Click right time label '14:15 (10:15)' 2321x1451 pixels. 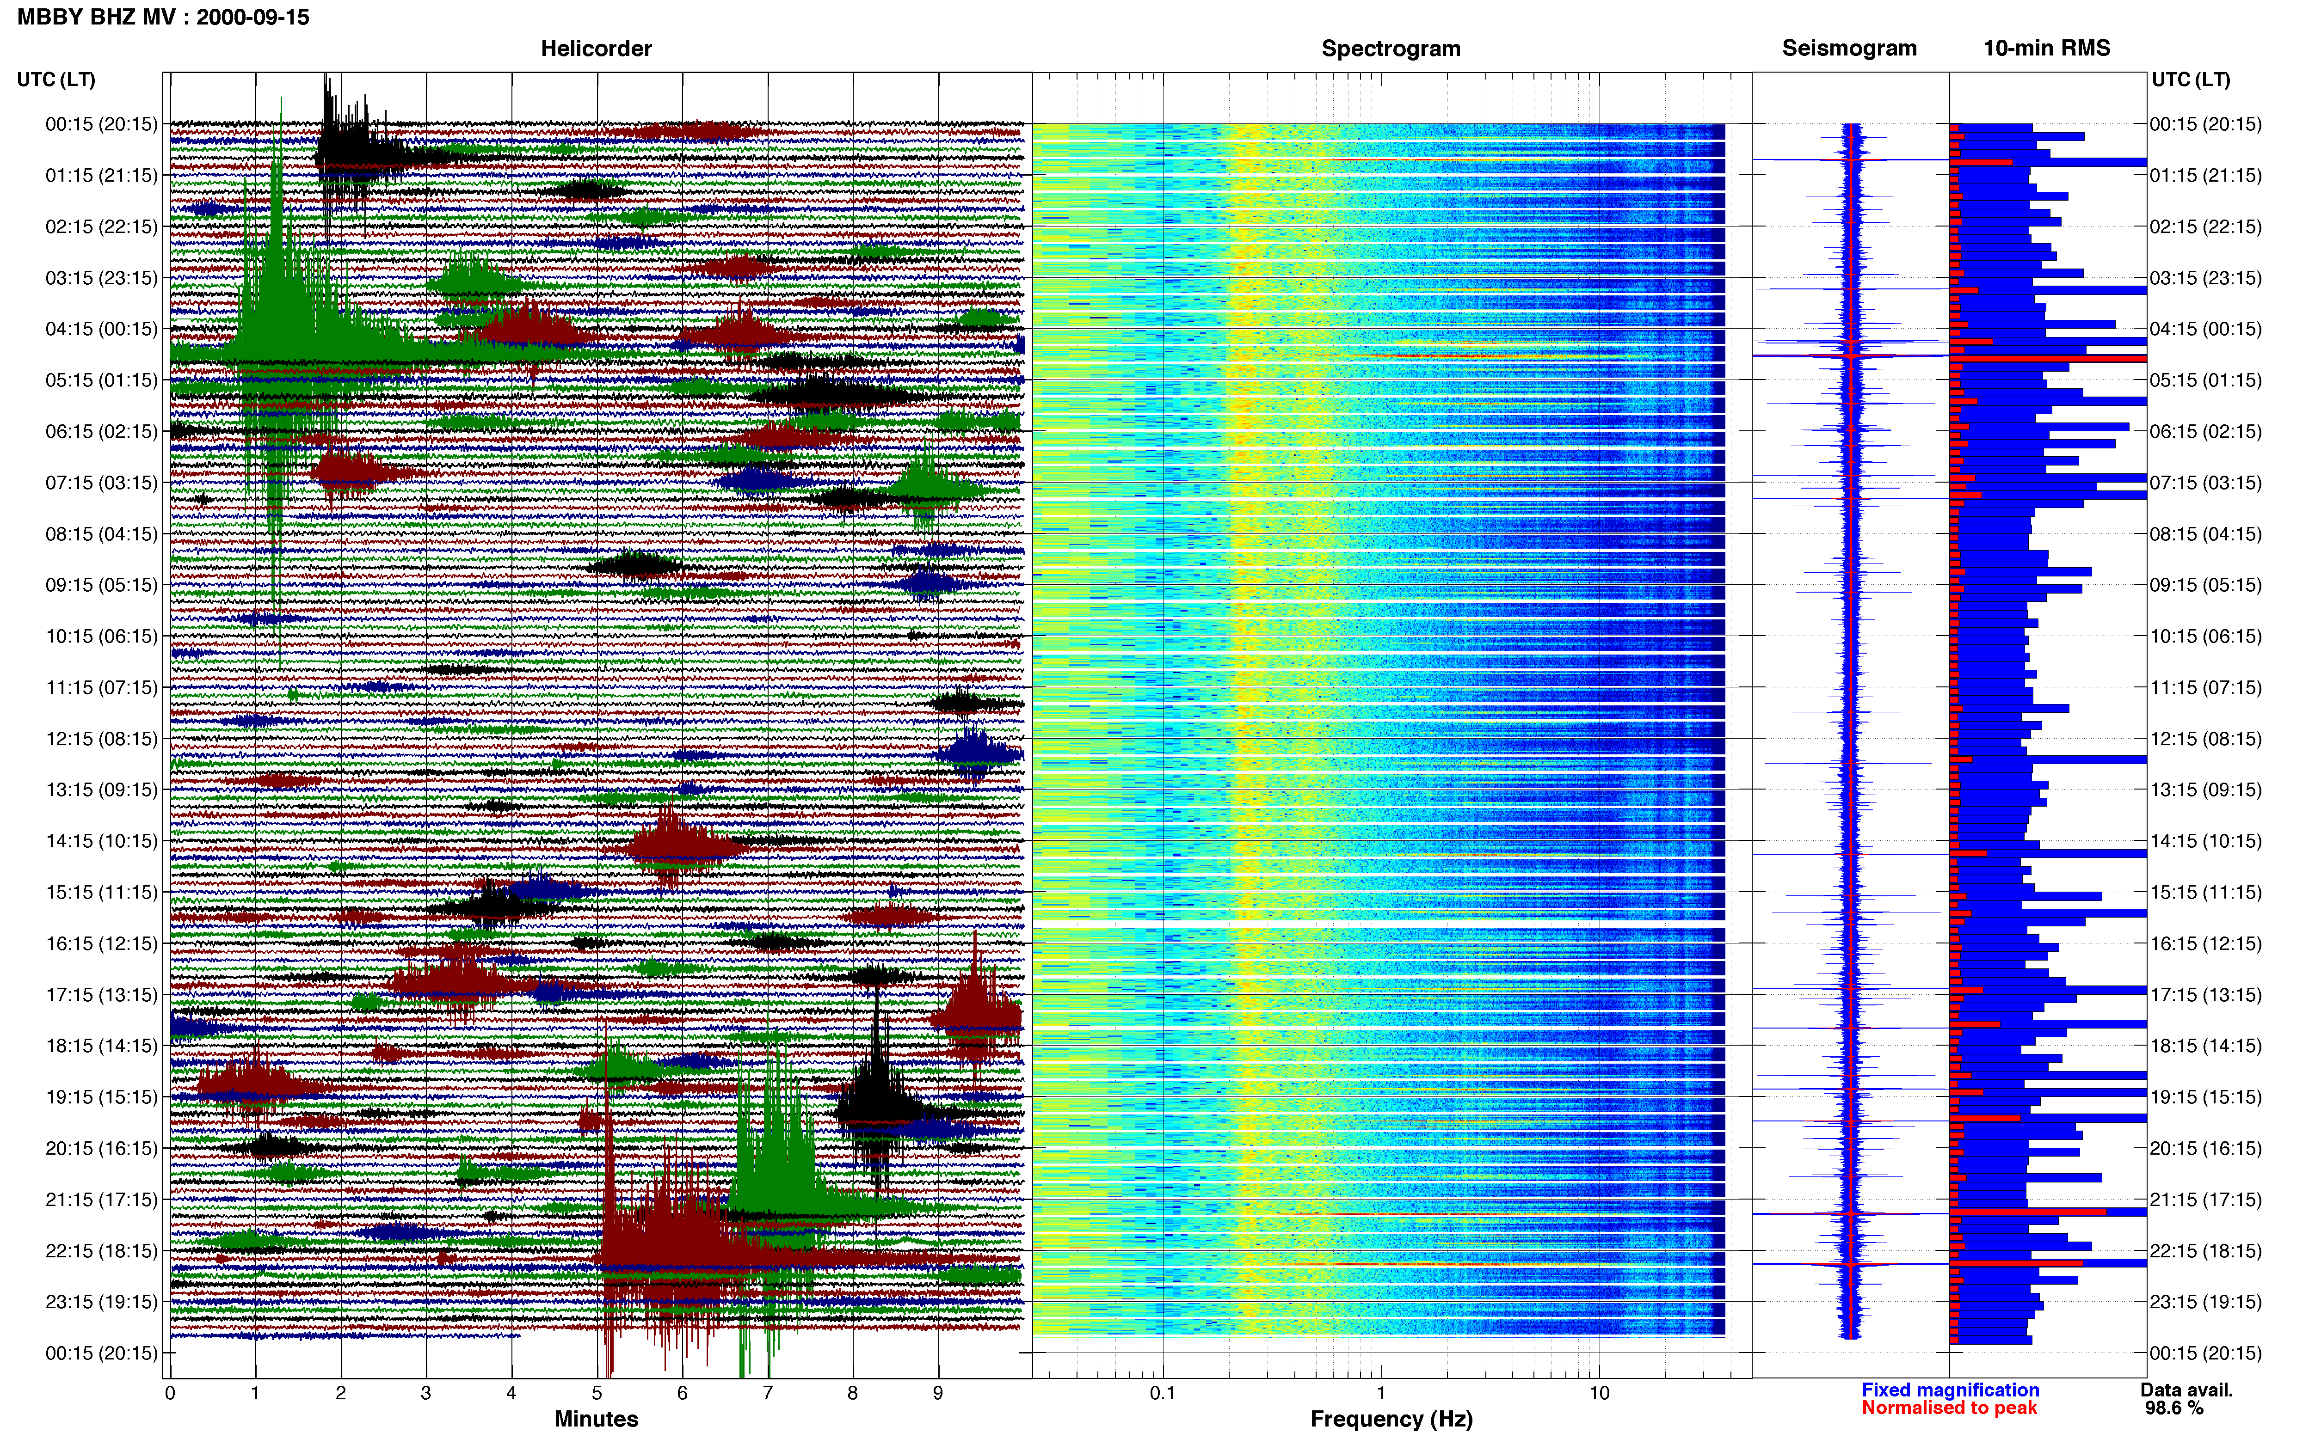coord(2206,841)
